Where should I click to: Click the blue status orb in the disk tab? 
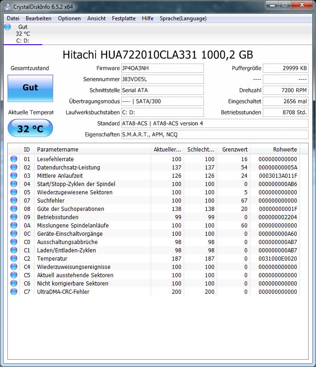[7, 27]
